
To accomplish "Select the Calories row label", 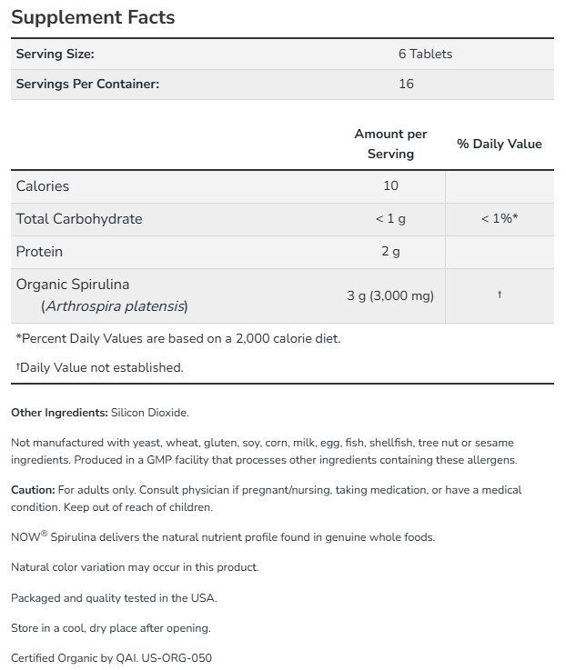I will (43, 185).
